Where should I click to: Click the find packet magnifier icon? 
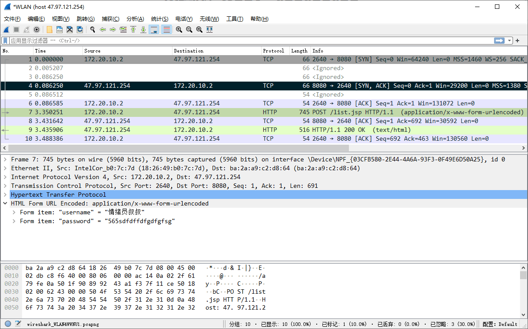[x=93, y=30]
